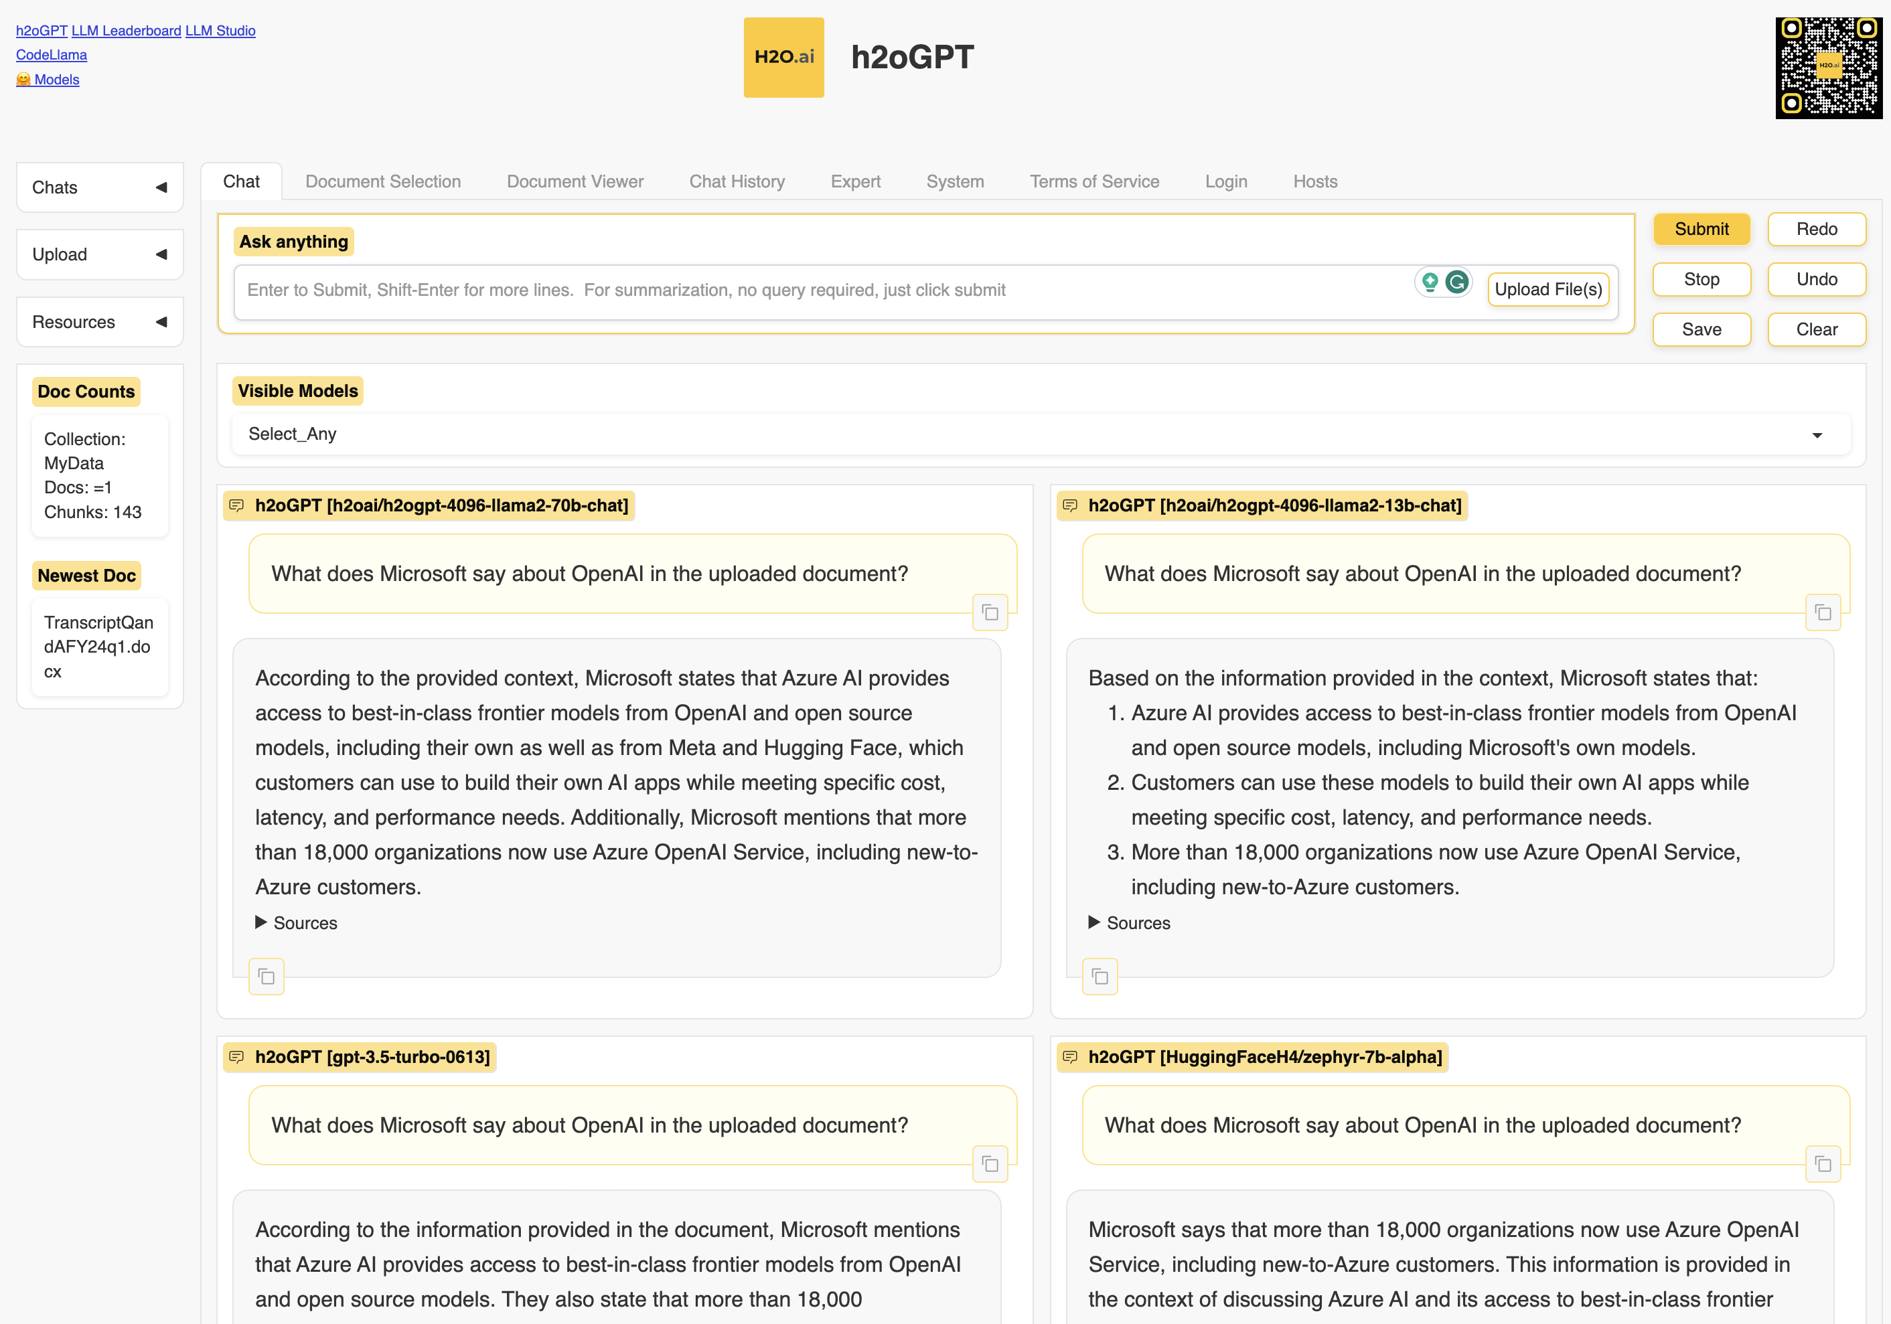Click the Upload File(s) button
Viewport: 1891px width, 1324px height.
[1548, 289]
